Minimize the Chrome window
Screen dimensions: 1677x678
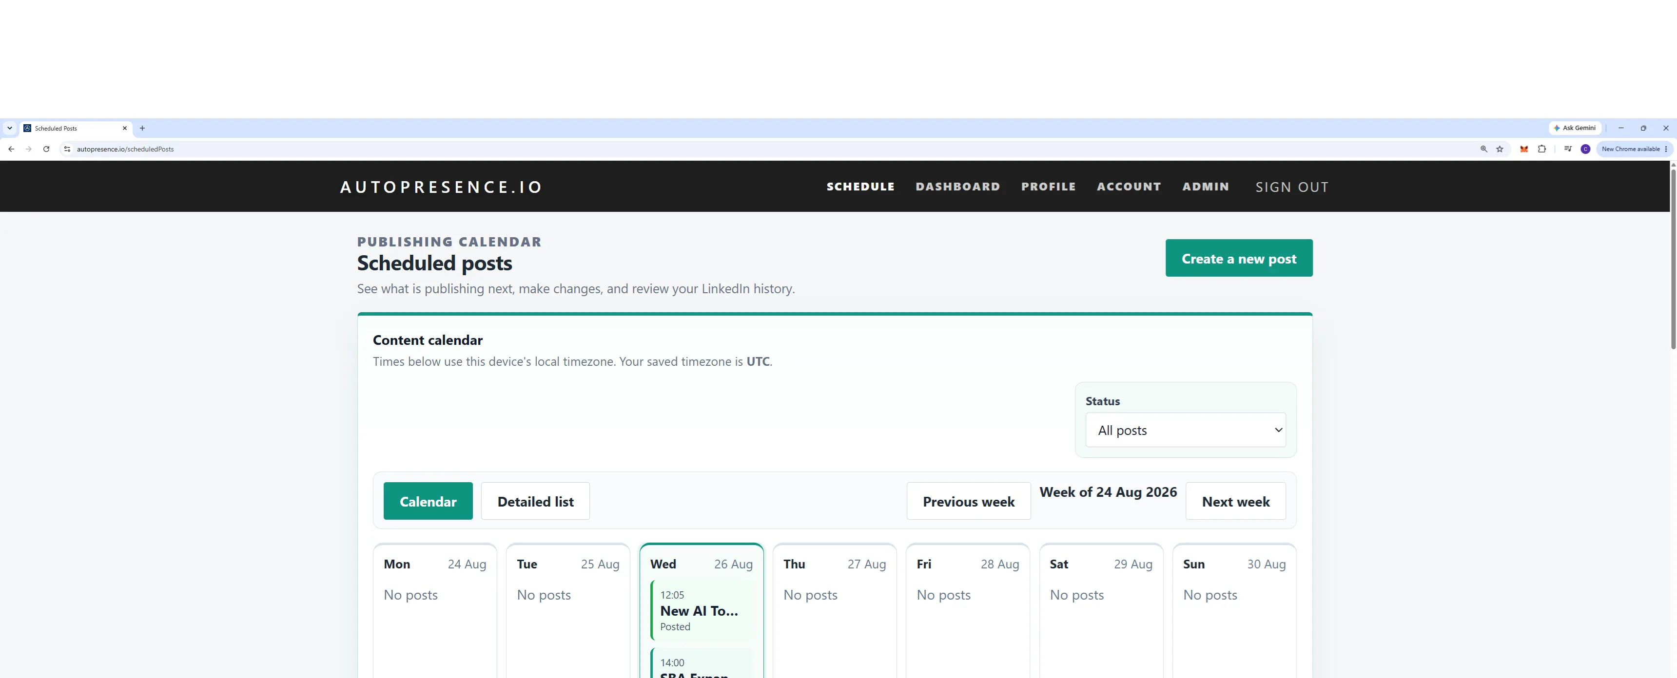click(1621, 128)
